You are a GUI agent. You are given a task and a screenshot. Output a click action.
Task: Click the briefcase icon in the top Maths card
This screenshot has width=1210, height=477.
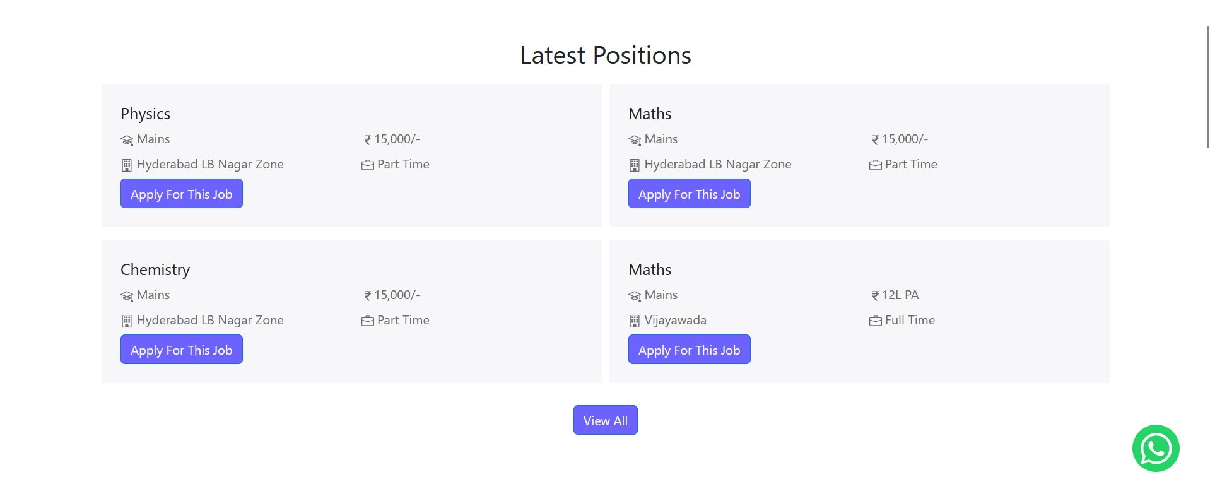click(875, 165)
